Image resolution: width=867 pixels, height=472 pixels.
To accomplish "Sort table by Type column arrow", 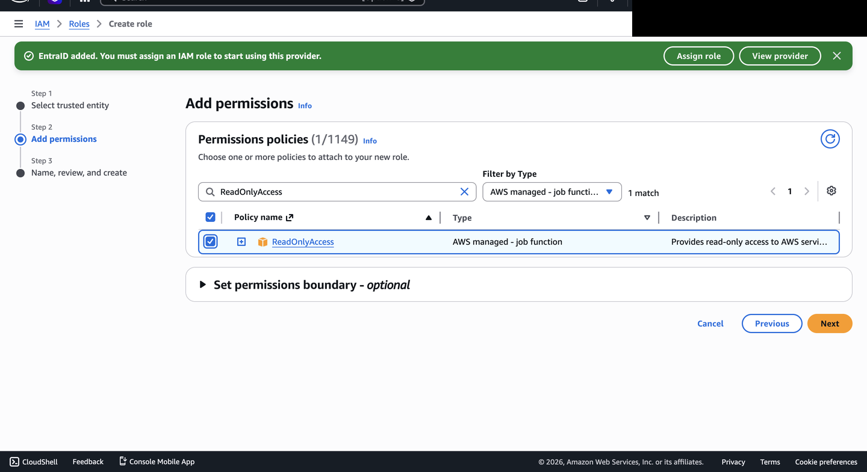I will click(x=647, y=218).
